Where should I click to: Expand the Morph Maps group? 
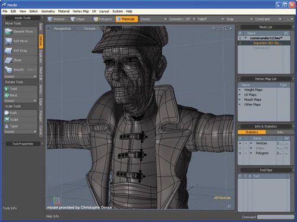point(240,99)
